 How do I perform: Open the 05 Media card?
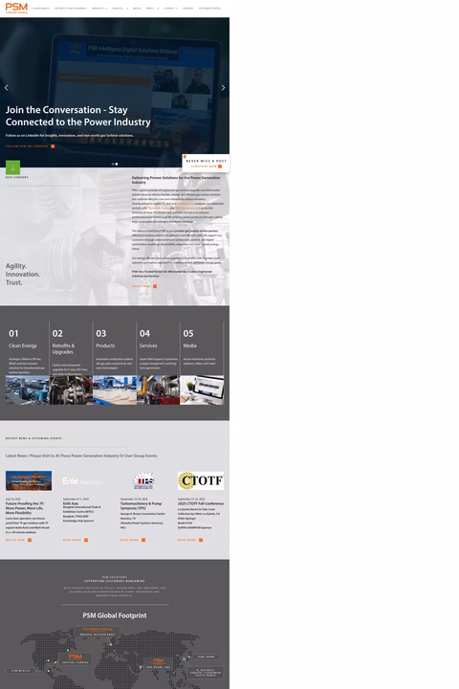pos(202,363)
